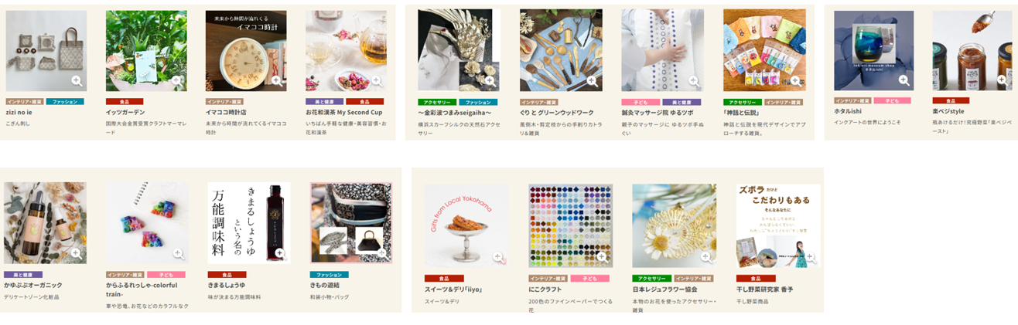The height and width of the screenshot is (325, 1018).
Task: Select ファッション tag under zizi no ie
Action: coord(65,102)
